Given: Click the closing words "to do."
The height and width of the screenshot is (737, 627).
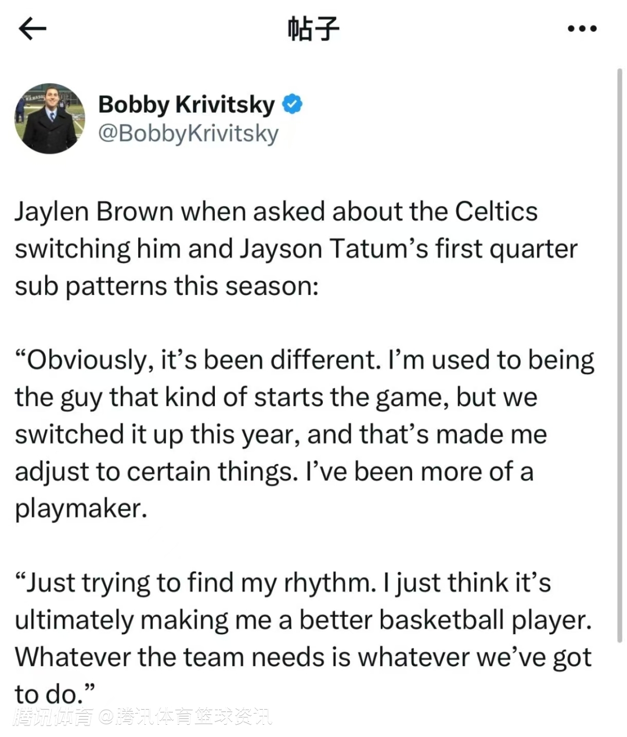Looking at the screenshot, I should (x=53, y=693).
